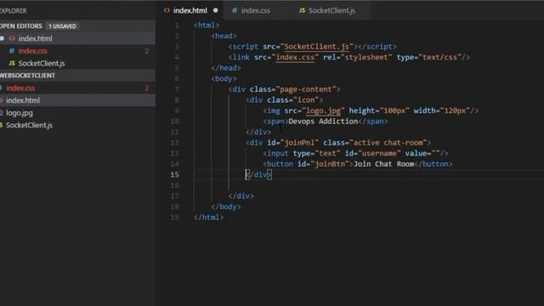Click line number 1 in the gutter
The height and width of the screenshot is (306, 544).
click(177, 25)
